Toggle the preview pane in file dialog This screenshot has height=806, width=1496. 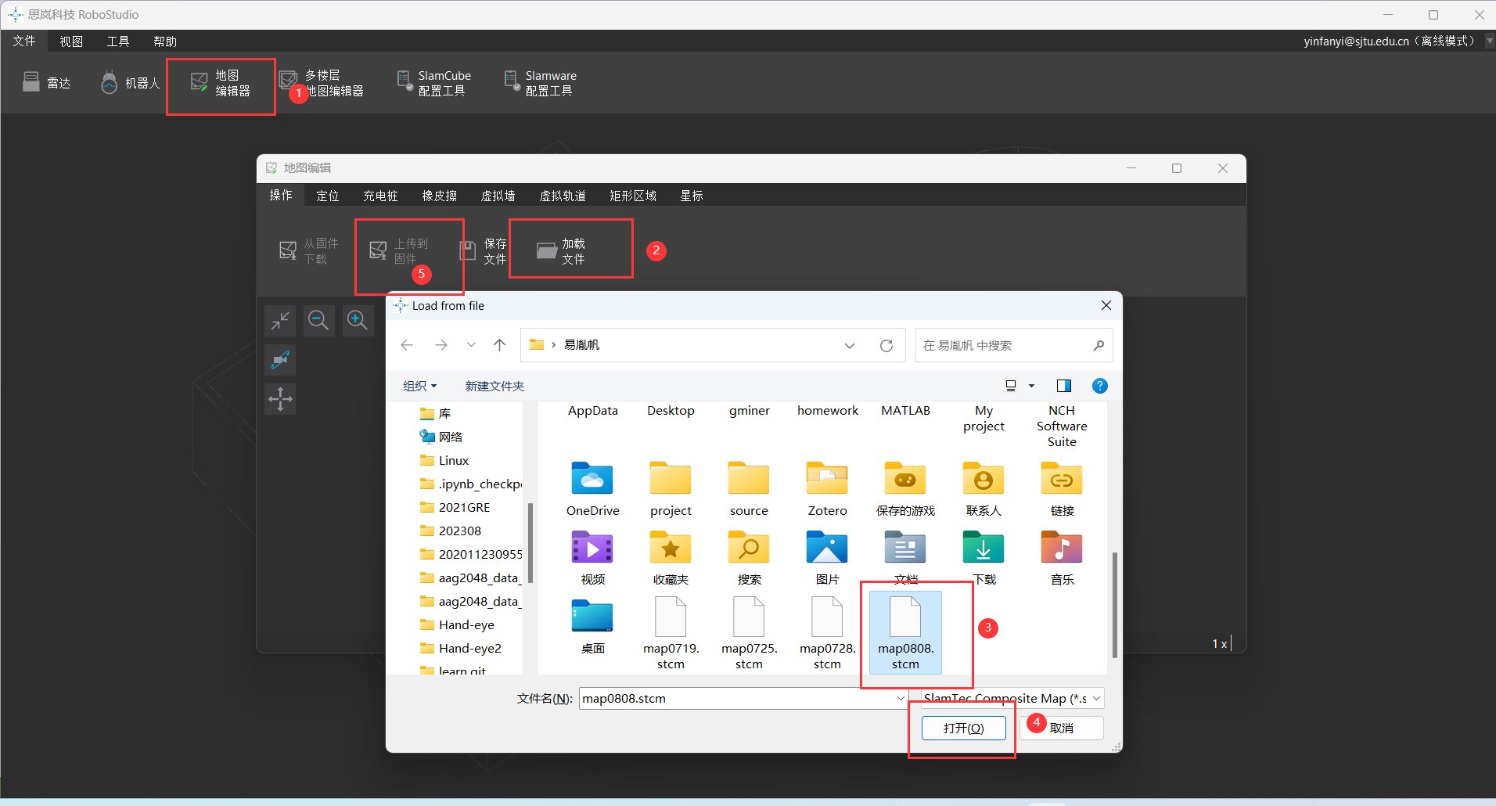[1063, 386]
